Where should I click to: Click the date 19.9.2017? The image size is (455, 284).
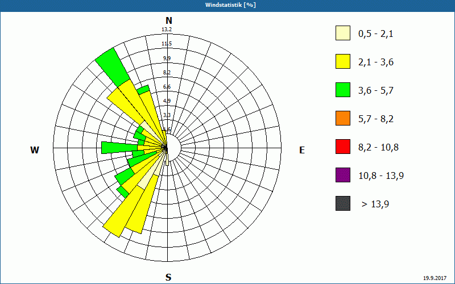pos(435,278)
